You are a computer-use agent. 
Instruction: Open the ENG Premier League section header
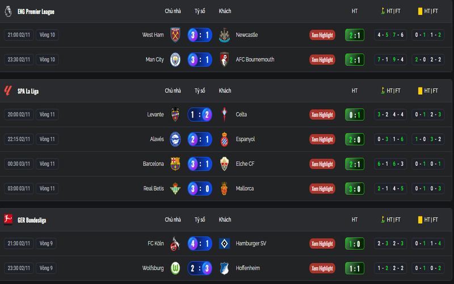point(36,11)
